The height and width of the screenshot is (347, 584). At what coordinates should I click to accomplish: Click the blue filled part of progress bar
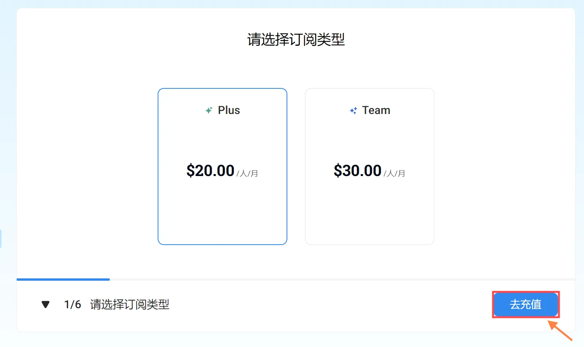(x=63, y=279)
